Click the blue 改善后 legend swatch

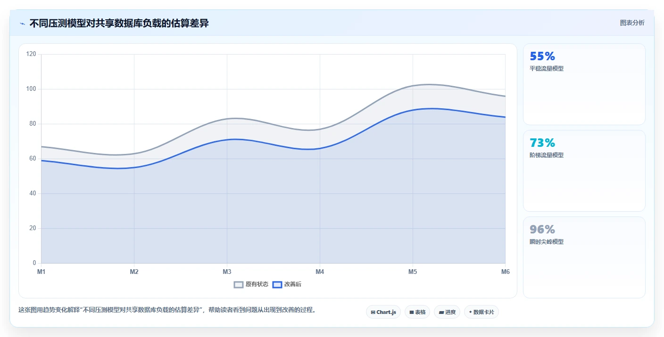[x=277, y=284]
